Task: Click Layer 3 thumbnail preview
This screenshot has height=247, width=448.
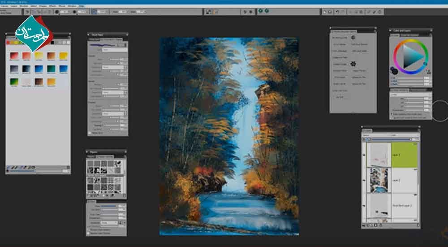Action: coord(379,155)
